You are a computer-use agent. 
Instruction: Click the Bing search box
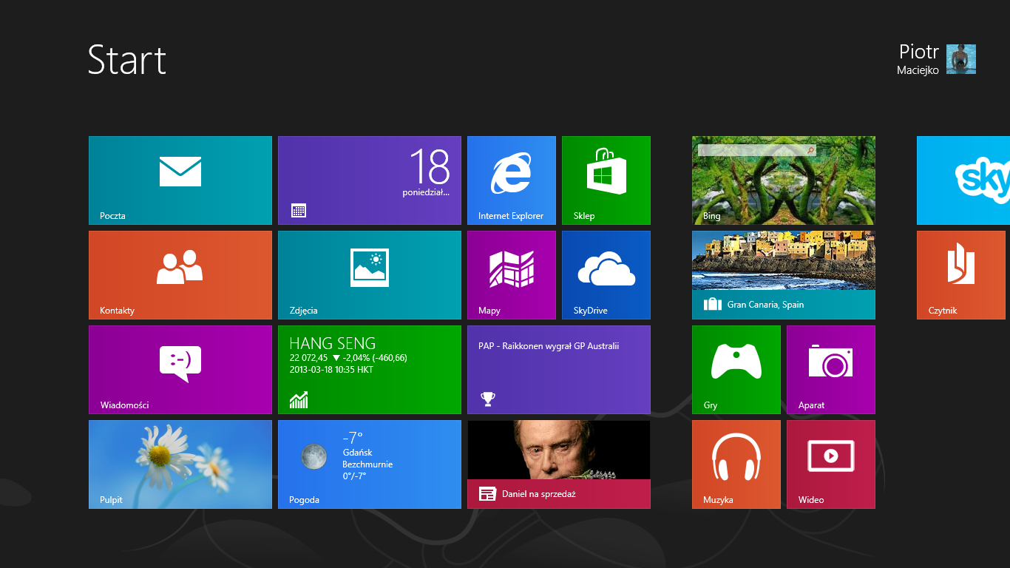click(x=753, y=150)
